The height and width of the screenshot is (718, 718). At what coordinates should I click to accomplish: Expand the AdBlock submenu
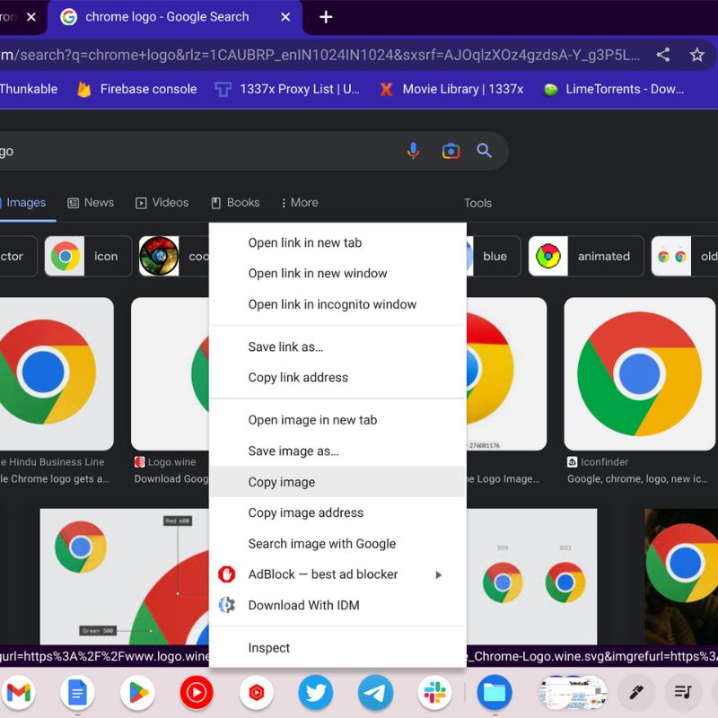438,574
